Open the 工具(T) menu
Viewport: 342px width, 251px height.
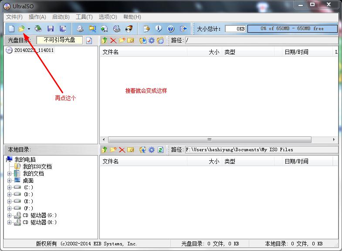tap(84, 17)
